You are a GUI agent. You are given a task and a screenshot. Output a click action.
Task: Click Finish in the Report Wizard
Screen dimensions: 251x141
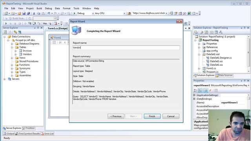click(152, 116)
